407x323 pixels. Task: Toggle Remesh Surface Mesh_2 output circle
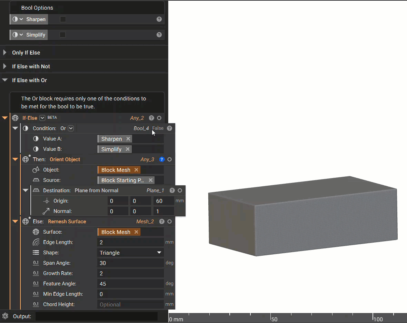(x=169, y=222)
